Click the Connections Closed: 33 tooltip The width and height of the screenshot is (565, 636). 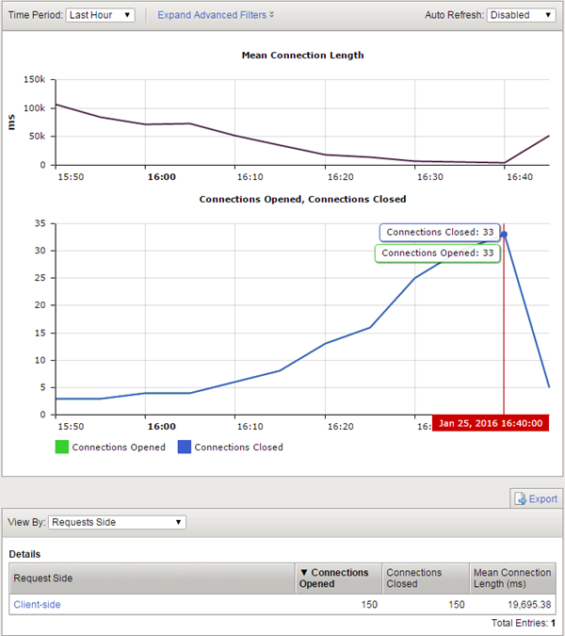440,232
